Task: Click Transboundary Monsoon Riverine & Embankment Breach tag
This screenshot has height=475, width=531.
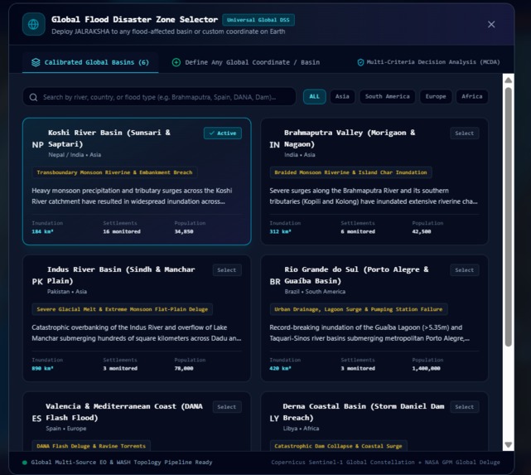Action: click(x=114, y=172)
